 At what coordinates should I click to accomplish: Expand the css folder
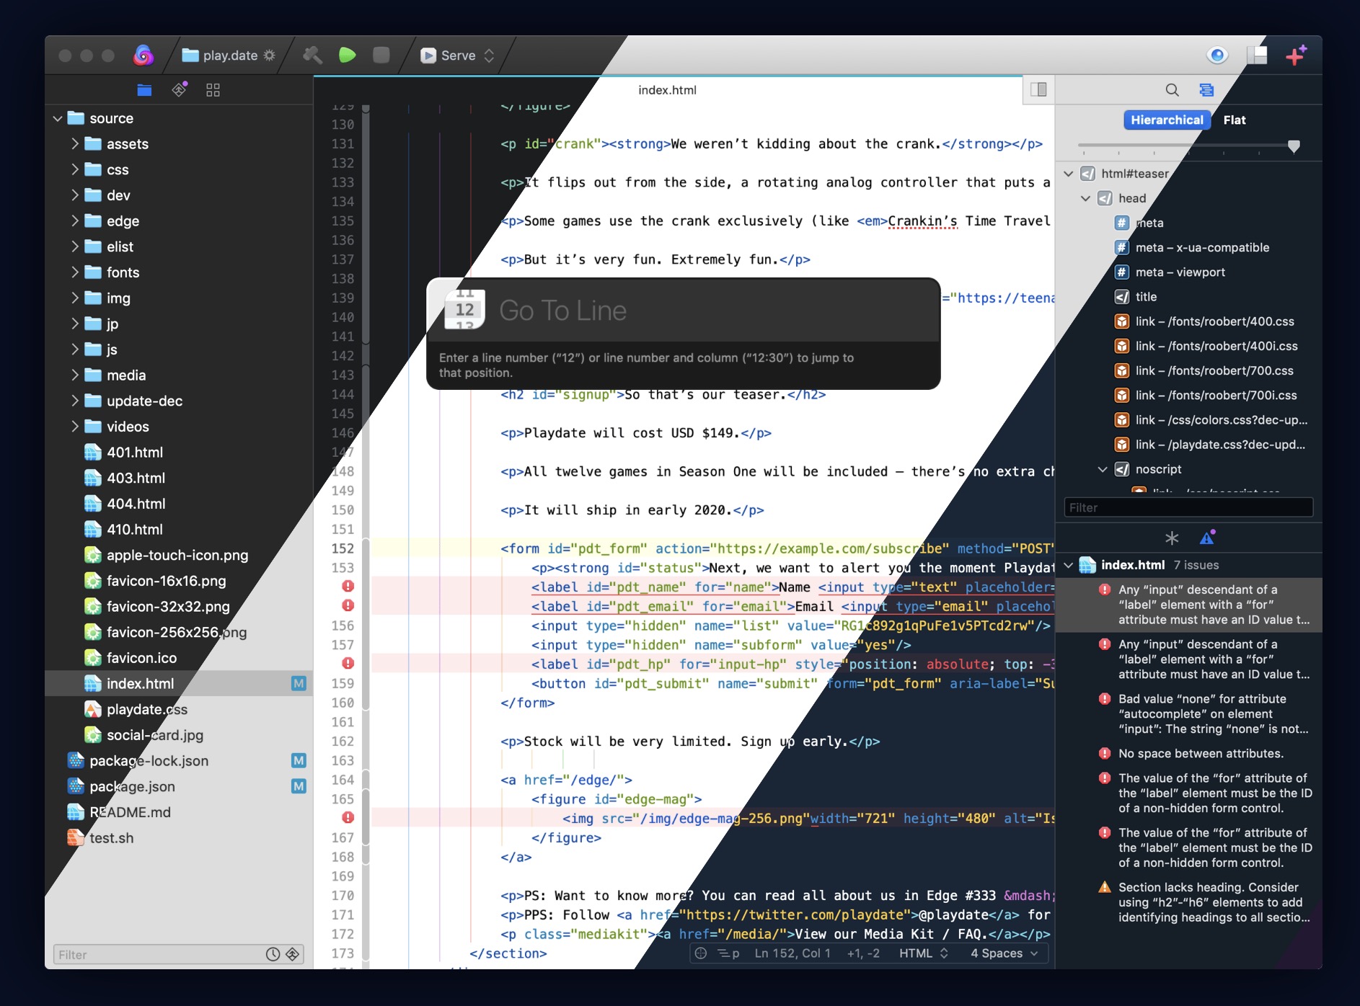click(x=75, y=169)
